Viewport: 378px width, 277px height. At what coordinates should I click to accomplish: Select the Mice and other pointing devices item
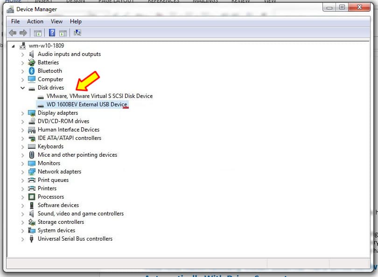77,155
